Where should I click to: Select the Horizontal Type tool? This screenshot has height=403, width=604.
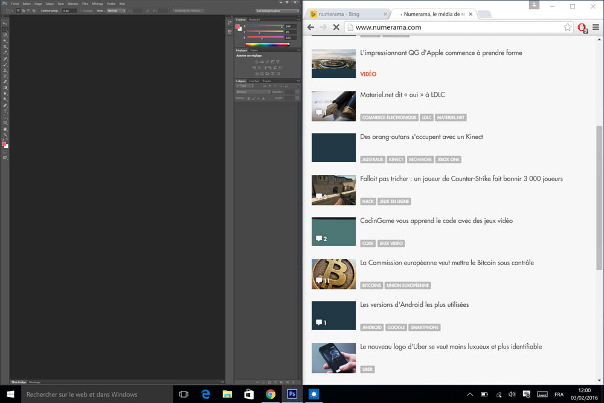(5, 111)
